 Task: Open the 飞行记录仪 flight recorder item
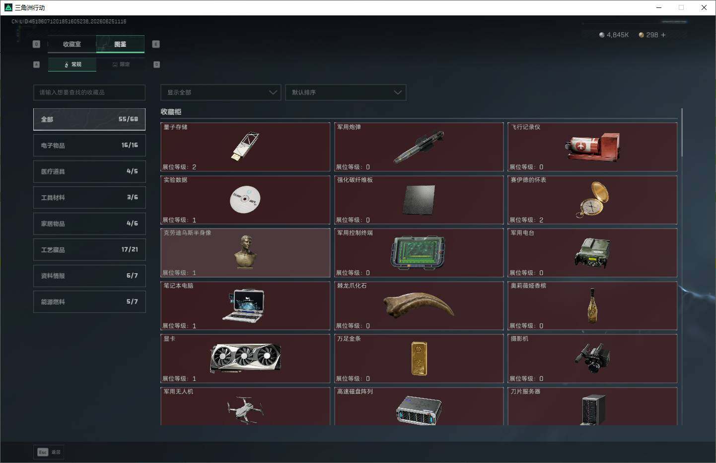tap(592, 147)
